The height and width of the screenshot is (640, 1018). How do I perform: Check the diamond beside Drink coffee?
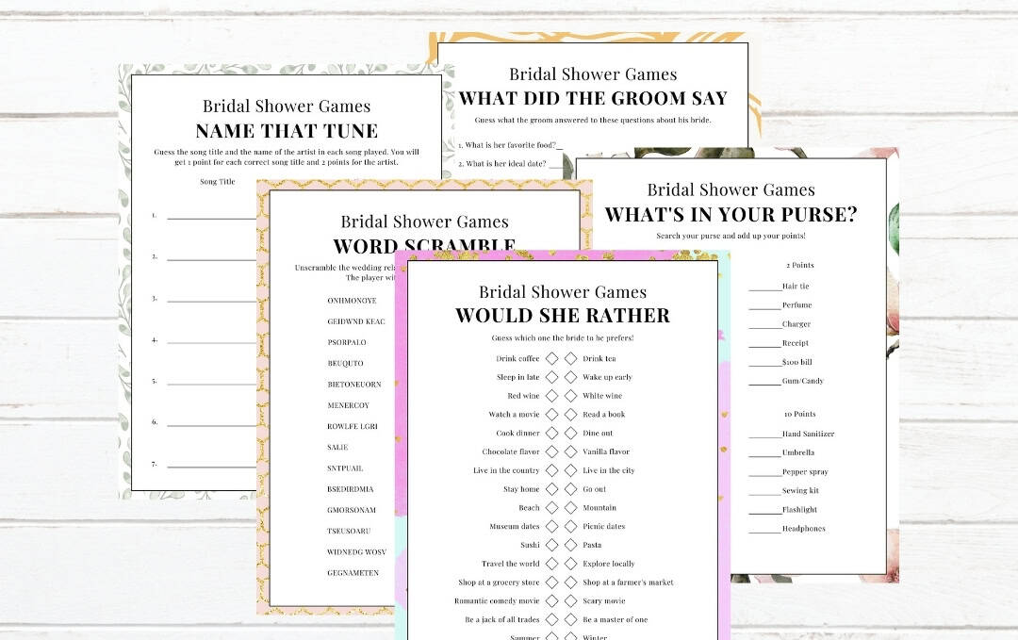pyautogui.click(x=552, y=359)
